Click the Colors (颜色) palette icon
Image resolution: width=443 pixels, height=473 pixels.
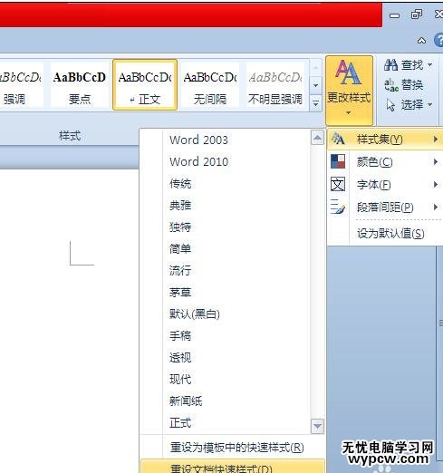[338, 161]
